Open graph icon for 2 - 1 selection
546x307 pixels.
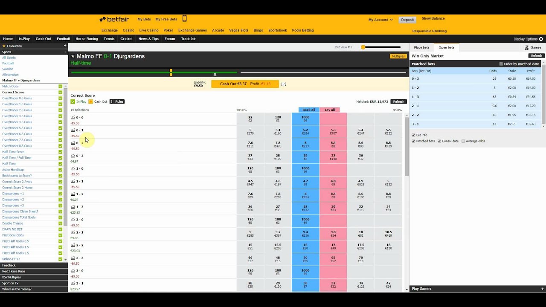(73, 232)
